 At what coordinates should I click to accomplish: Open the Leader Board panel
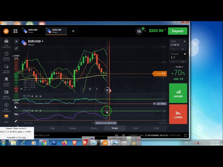click(x=6, y=82)
